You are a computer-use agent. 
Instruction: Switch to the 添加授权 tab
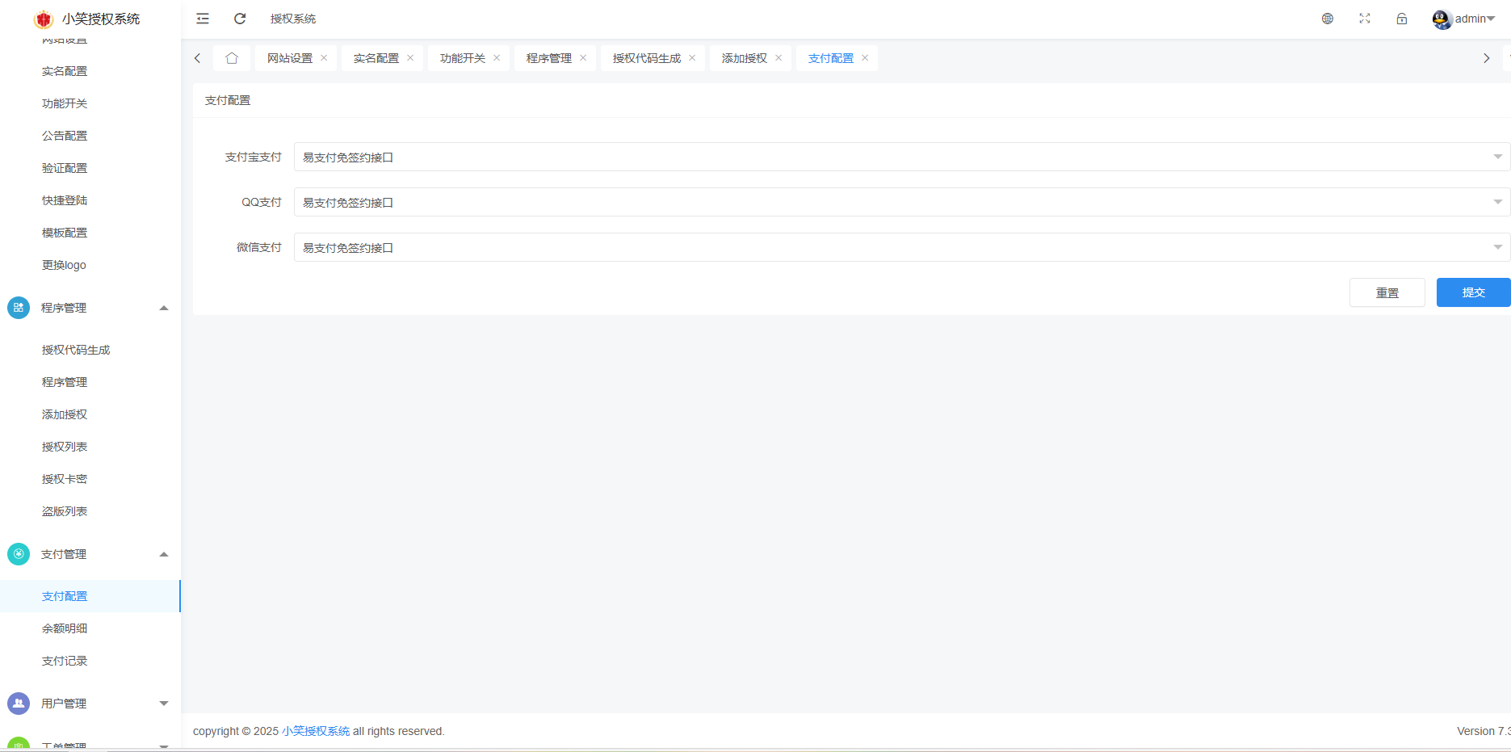point(745,58)
